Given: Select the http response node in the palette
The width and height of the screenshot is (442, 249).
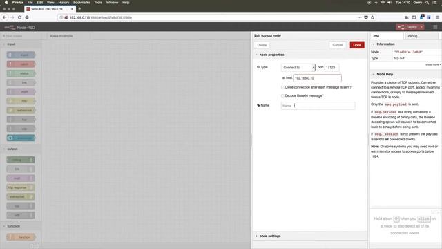Looking at the screenshot, I should [x=20, y=187].
